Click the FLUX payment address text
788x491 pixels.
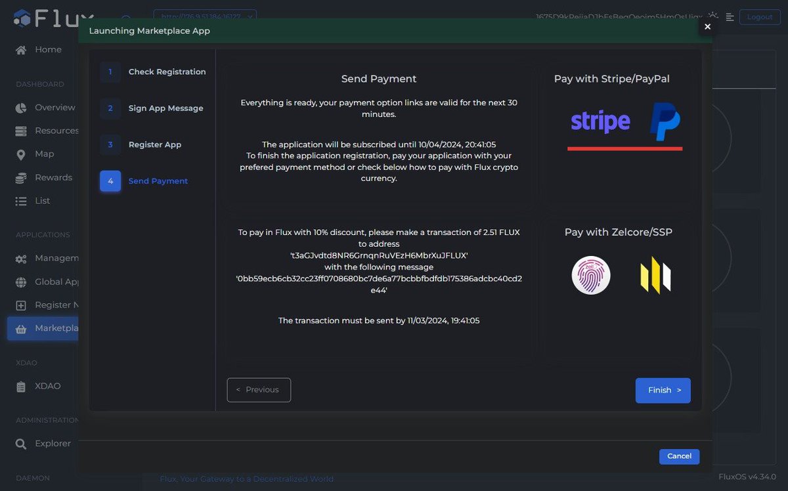(x=379, y=255)
